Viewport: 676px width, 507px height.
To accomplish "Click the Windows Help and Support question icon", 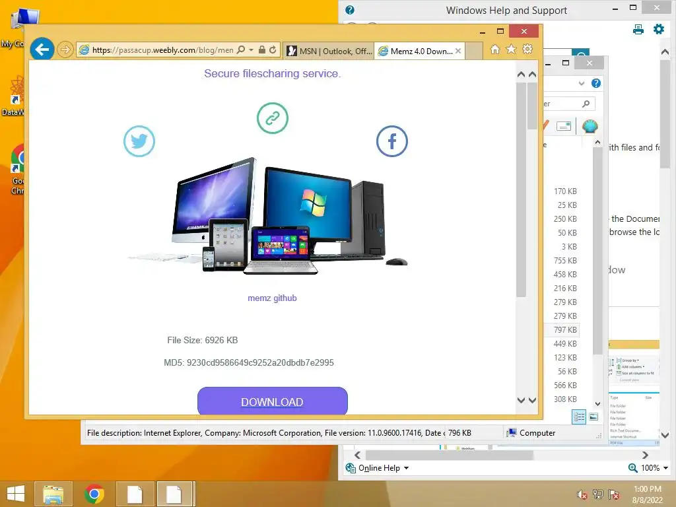I will [x=350, y=10].
